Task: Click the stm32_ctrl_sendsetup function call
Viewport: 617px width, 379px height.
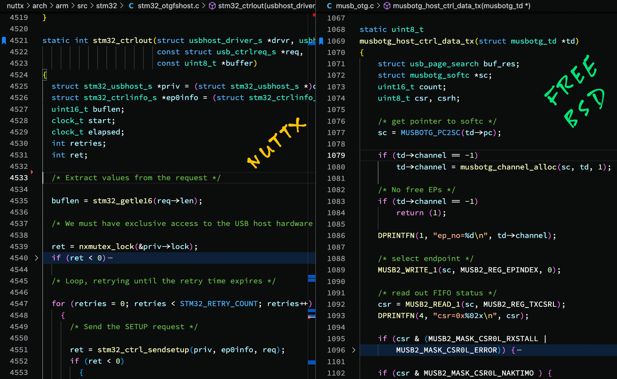Action: pyautogui.click(x=143, y=350)
